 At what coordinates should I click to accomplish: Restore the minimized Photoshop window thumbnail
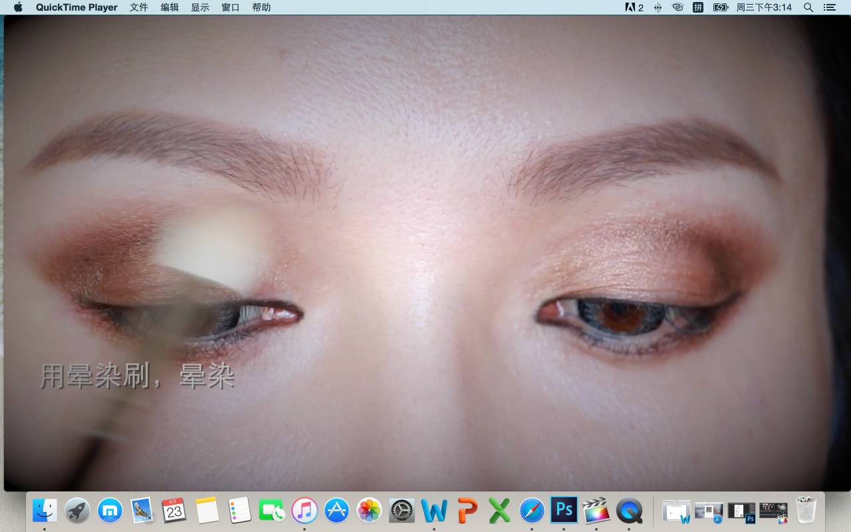coord(741,511)
